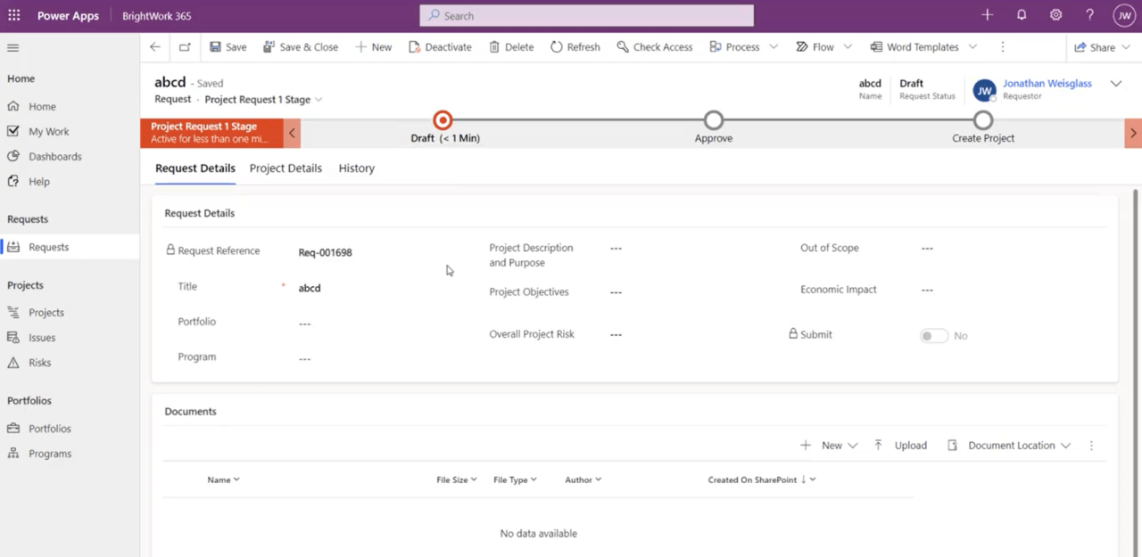Open Flow from the command bar

coord(815,46)
